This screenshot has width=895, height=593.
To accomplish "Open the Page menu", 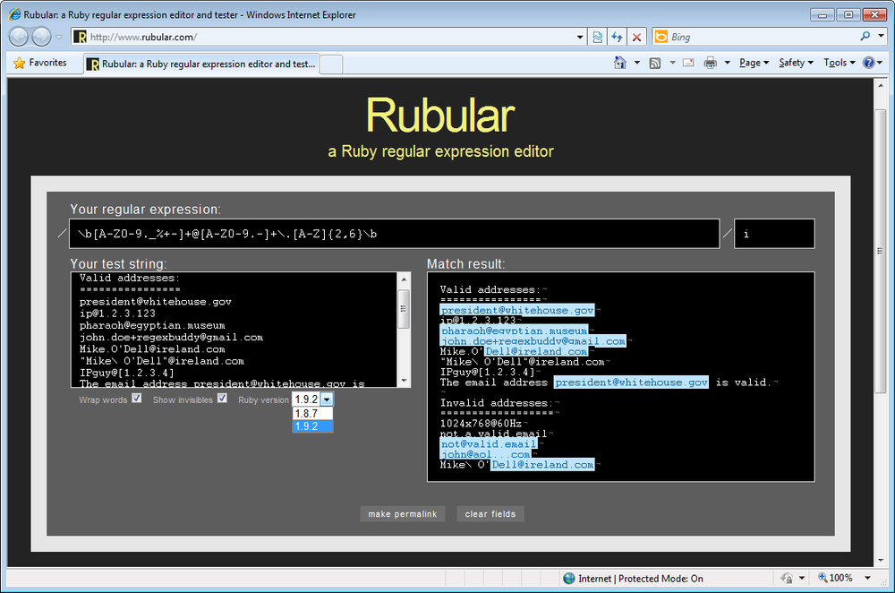I will 754,63.
